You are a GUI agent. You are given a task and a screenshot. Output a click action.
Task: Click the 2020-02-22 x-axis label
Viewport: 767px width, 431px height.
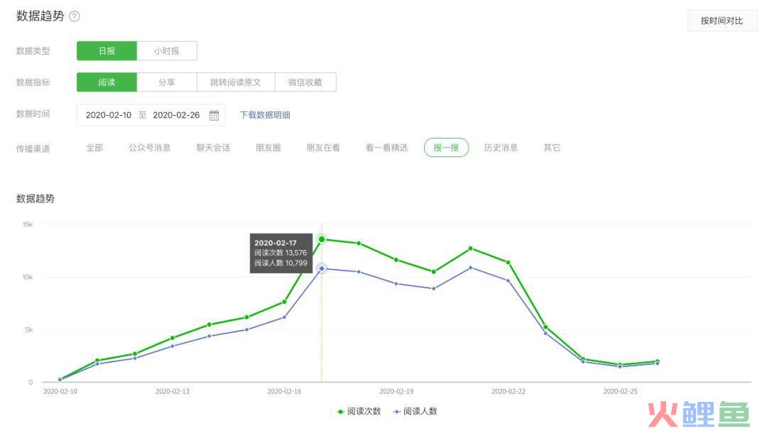click(508, 391)
